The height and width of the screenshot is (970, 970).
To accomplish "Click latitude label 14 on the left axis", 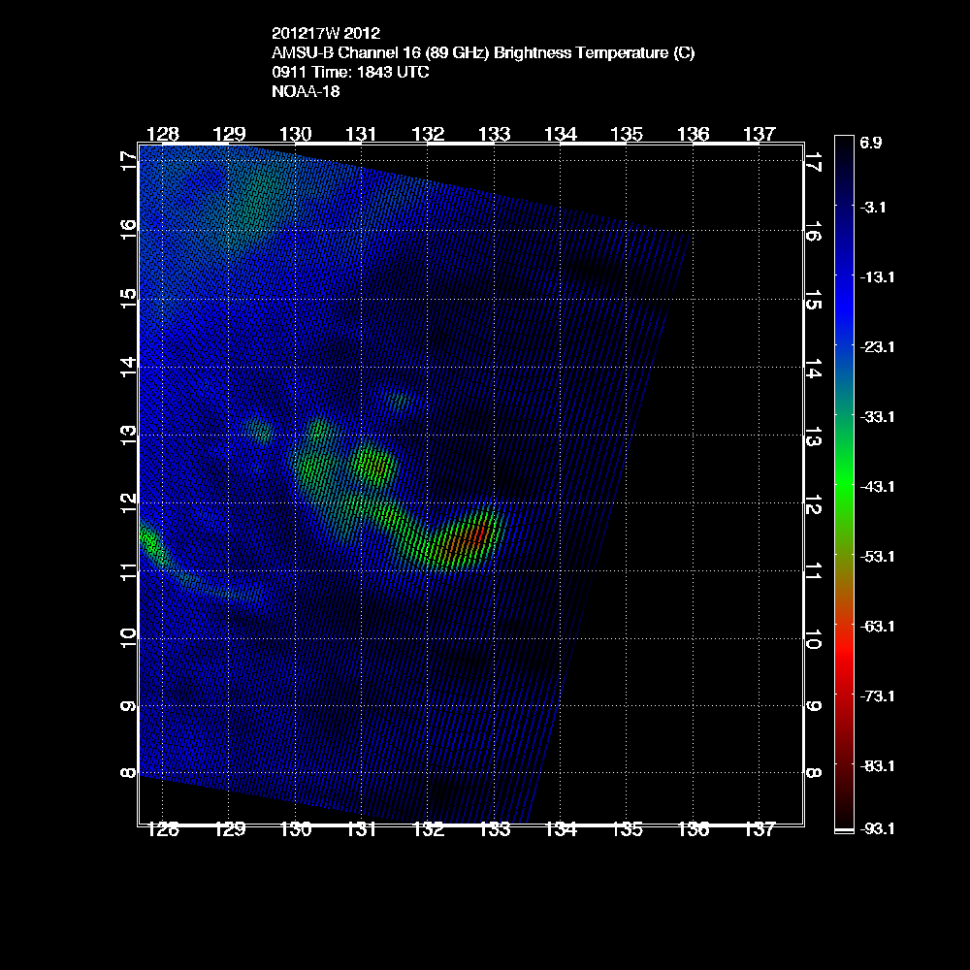I will point(129,368).
